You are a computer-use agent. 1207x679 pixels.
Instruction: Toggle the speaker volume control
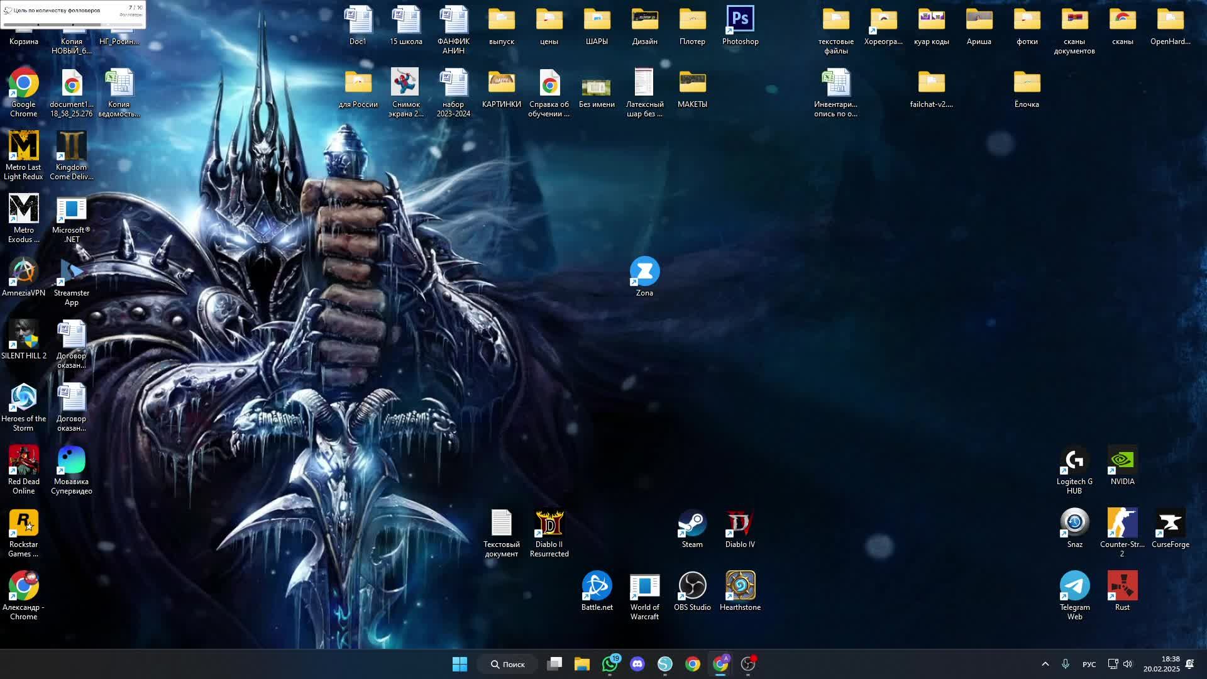tap(1126, 664)
